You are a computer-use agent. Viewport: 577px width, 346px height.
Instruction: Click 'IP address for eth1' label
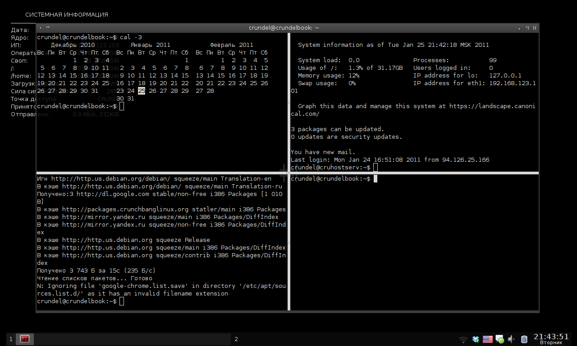[x=449, y=83]
